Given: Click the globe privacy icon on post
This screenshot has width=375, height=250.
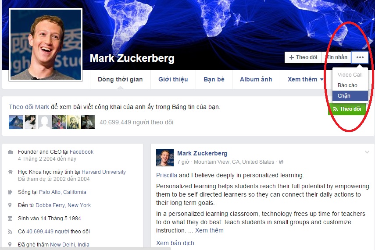Looking at the screenshot, I should [281, 162].
